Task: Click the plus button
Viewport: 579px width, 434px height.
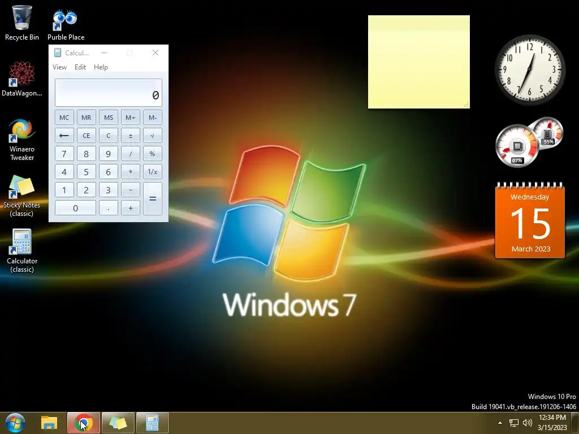Action: (x=131, y=208)
